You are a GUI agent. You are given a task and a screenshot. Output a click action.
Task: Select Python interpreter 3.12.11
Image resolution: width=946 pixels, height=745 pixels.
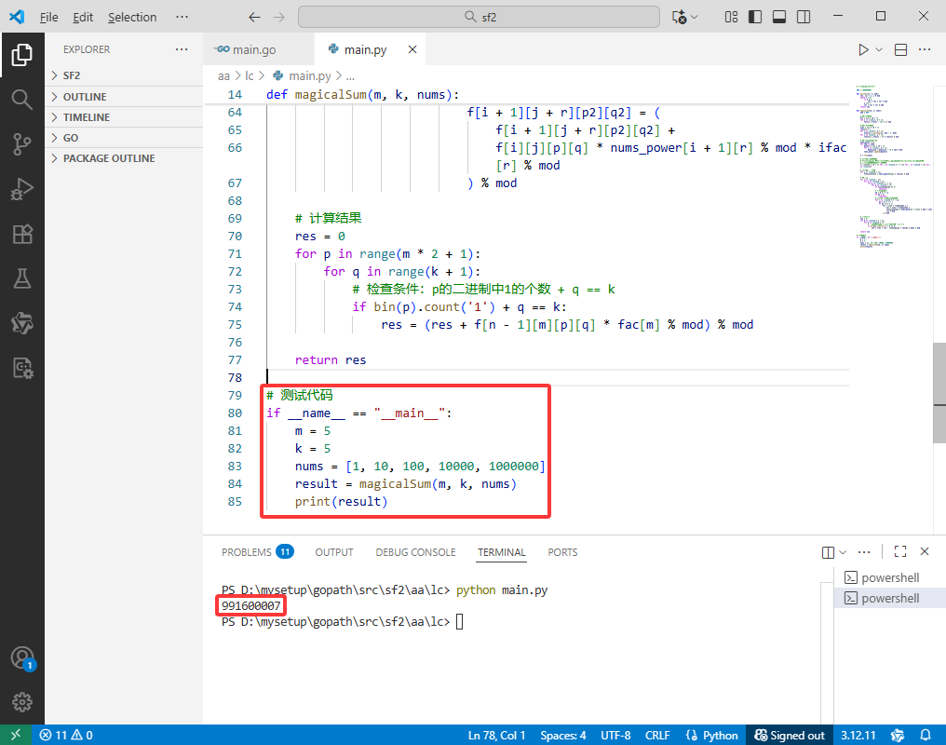[x=858, y=735]
